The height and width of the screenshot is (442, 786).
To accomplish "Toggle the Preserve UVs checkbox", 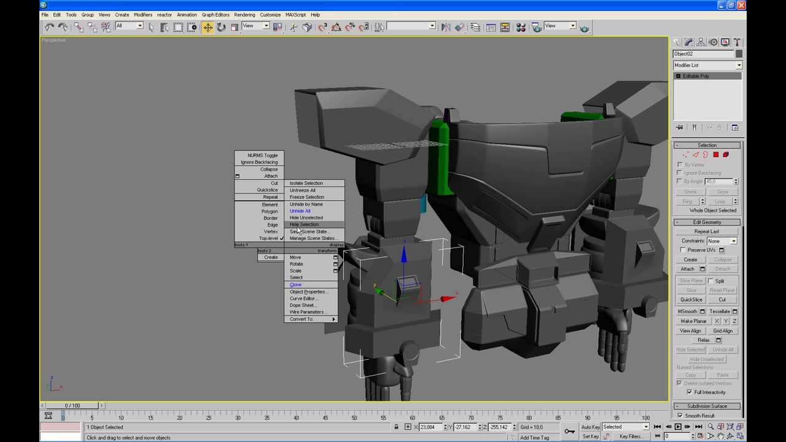I will [x=683, y=250].
